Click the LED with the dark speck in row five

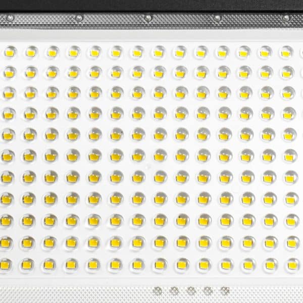(117, 134)
